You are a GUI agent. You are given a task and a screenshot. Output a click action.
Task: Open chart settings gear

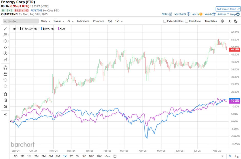point(222,21)
